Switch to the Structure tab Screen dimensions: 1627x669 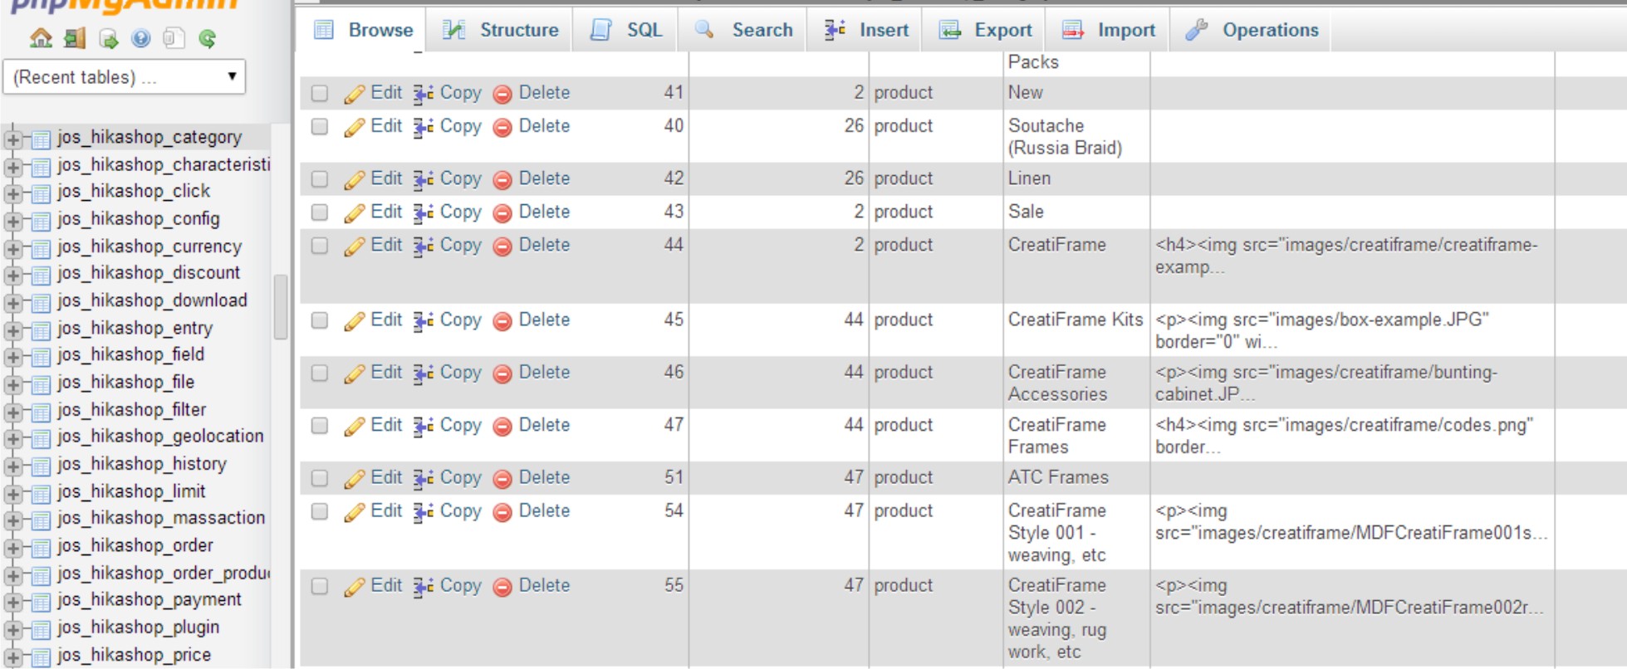[502, 31]
